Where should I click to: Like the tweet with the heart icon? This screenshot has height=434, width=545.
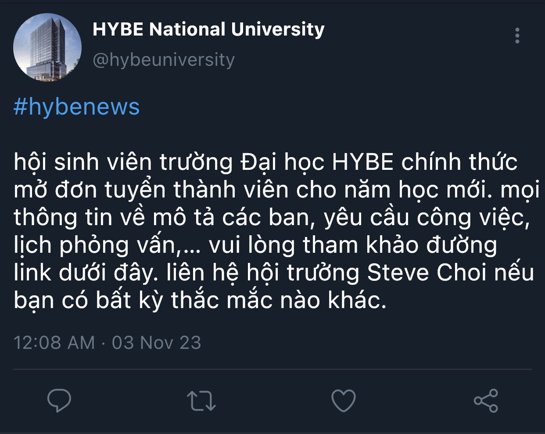point(343,401)
